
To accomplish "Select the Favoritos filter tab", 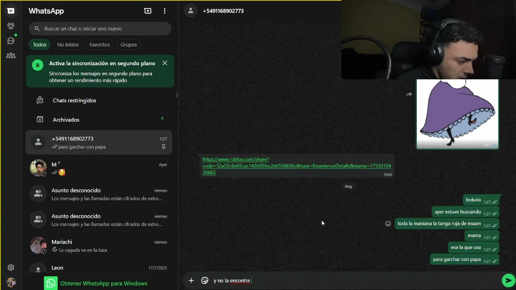I will pyautogui.click(x=100, y=45).
